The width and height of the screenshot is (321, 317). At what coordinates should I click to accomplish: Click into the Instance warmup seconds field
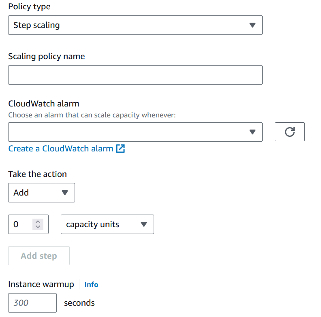[32, 303]
